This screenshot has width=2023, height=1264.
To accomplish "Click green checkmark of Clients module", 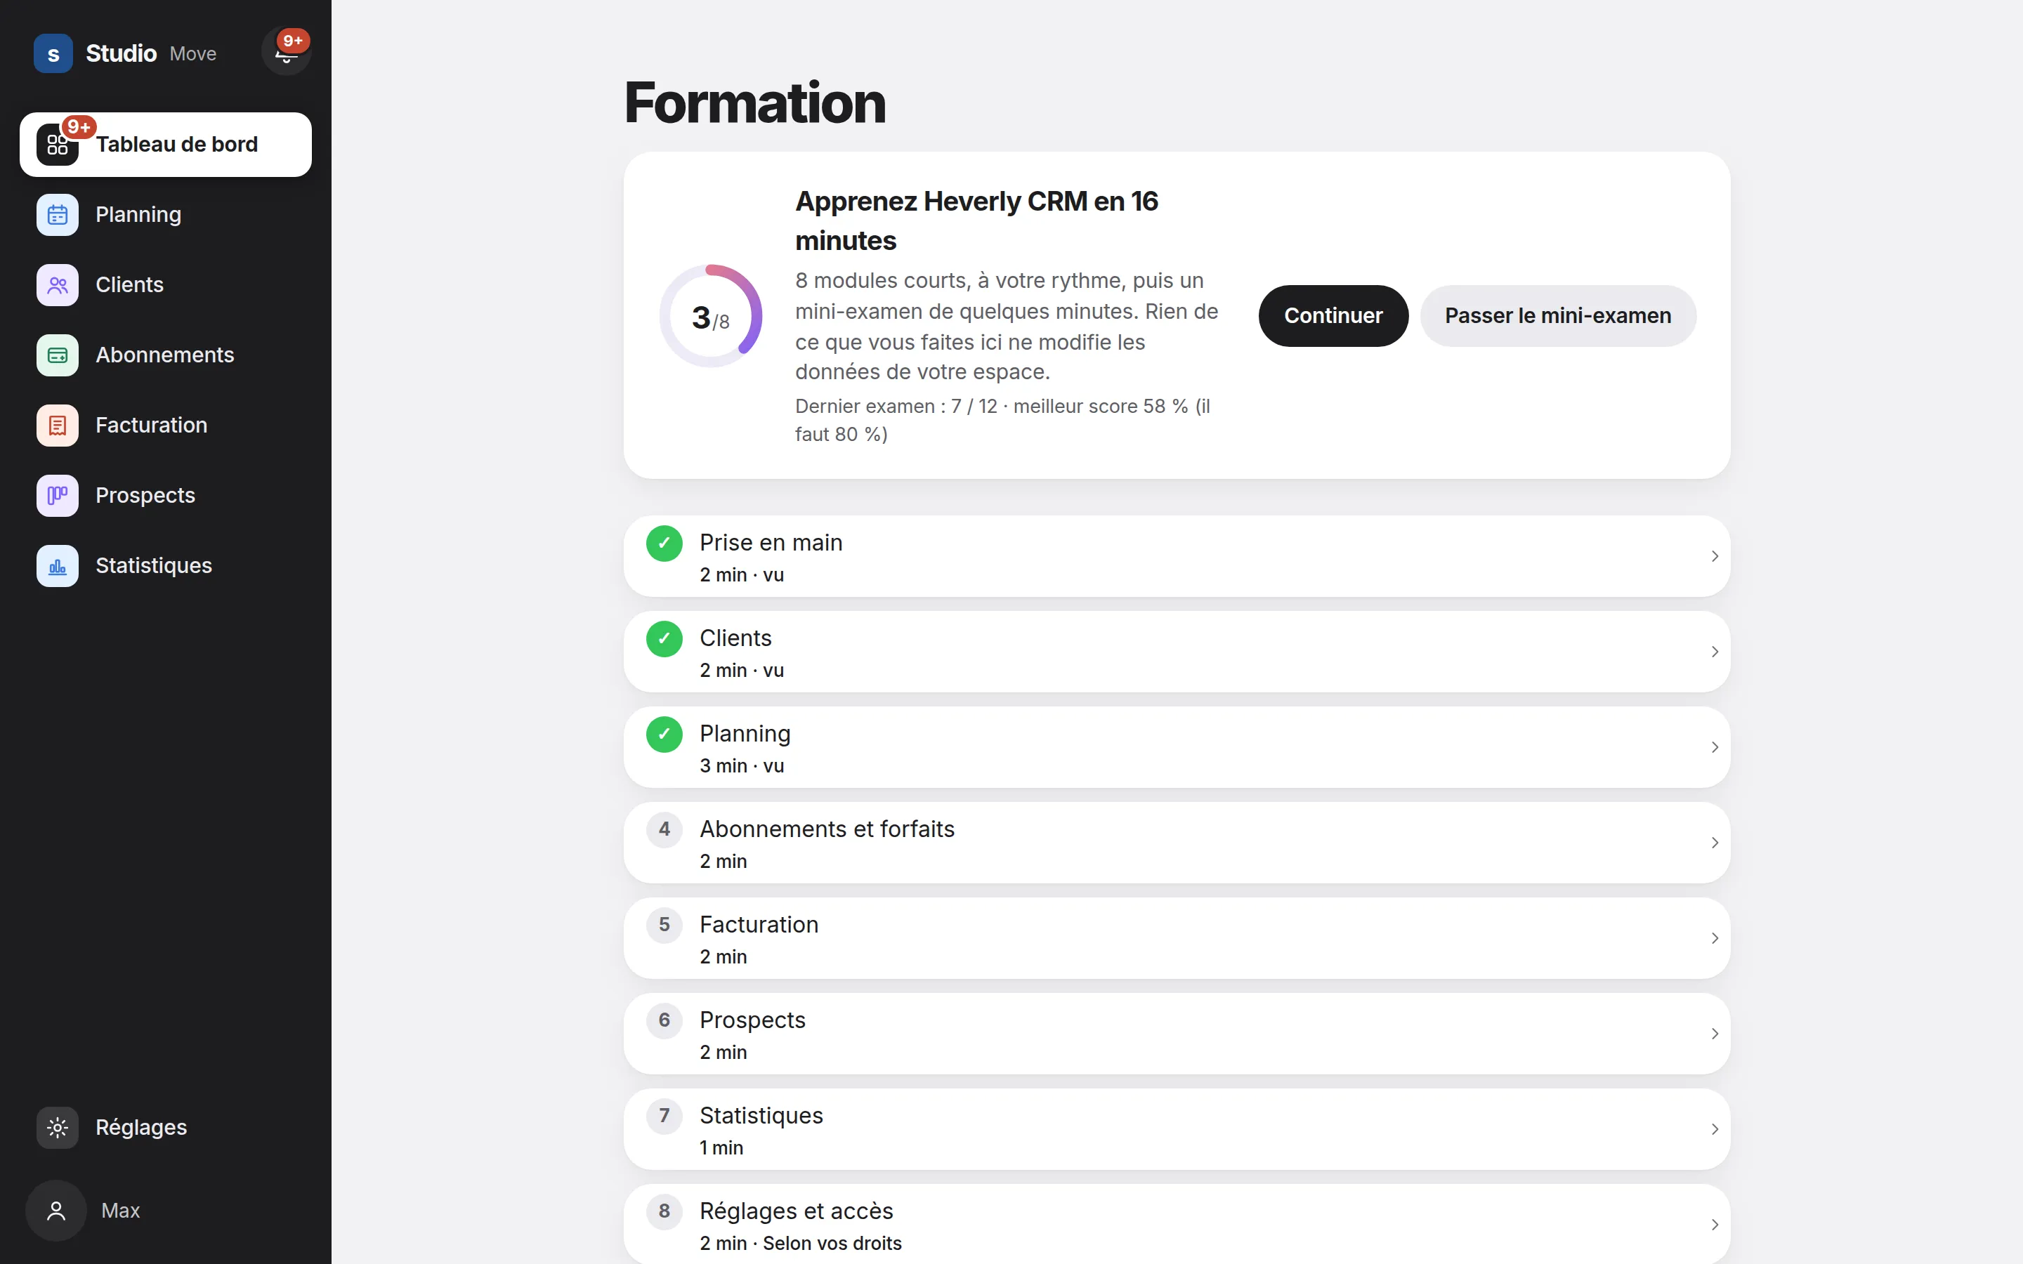I will coord(664,639).
